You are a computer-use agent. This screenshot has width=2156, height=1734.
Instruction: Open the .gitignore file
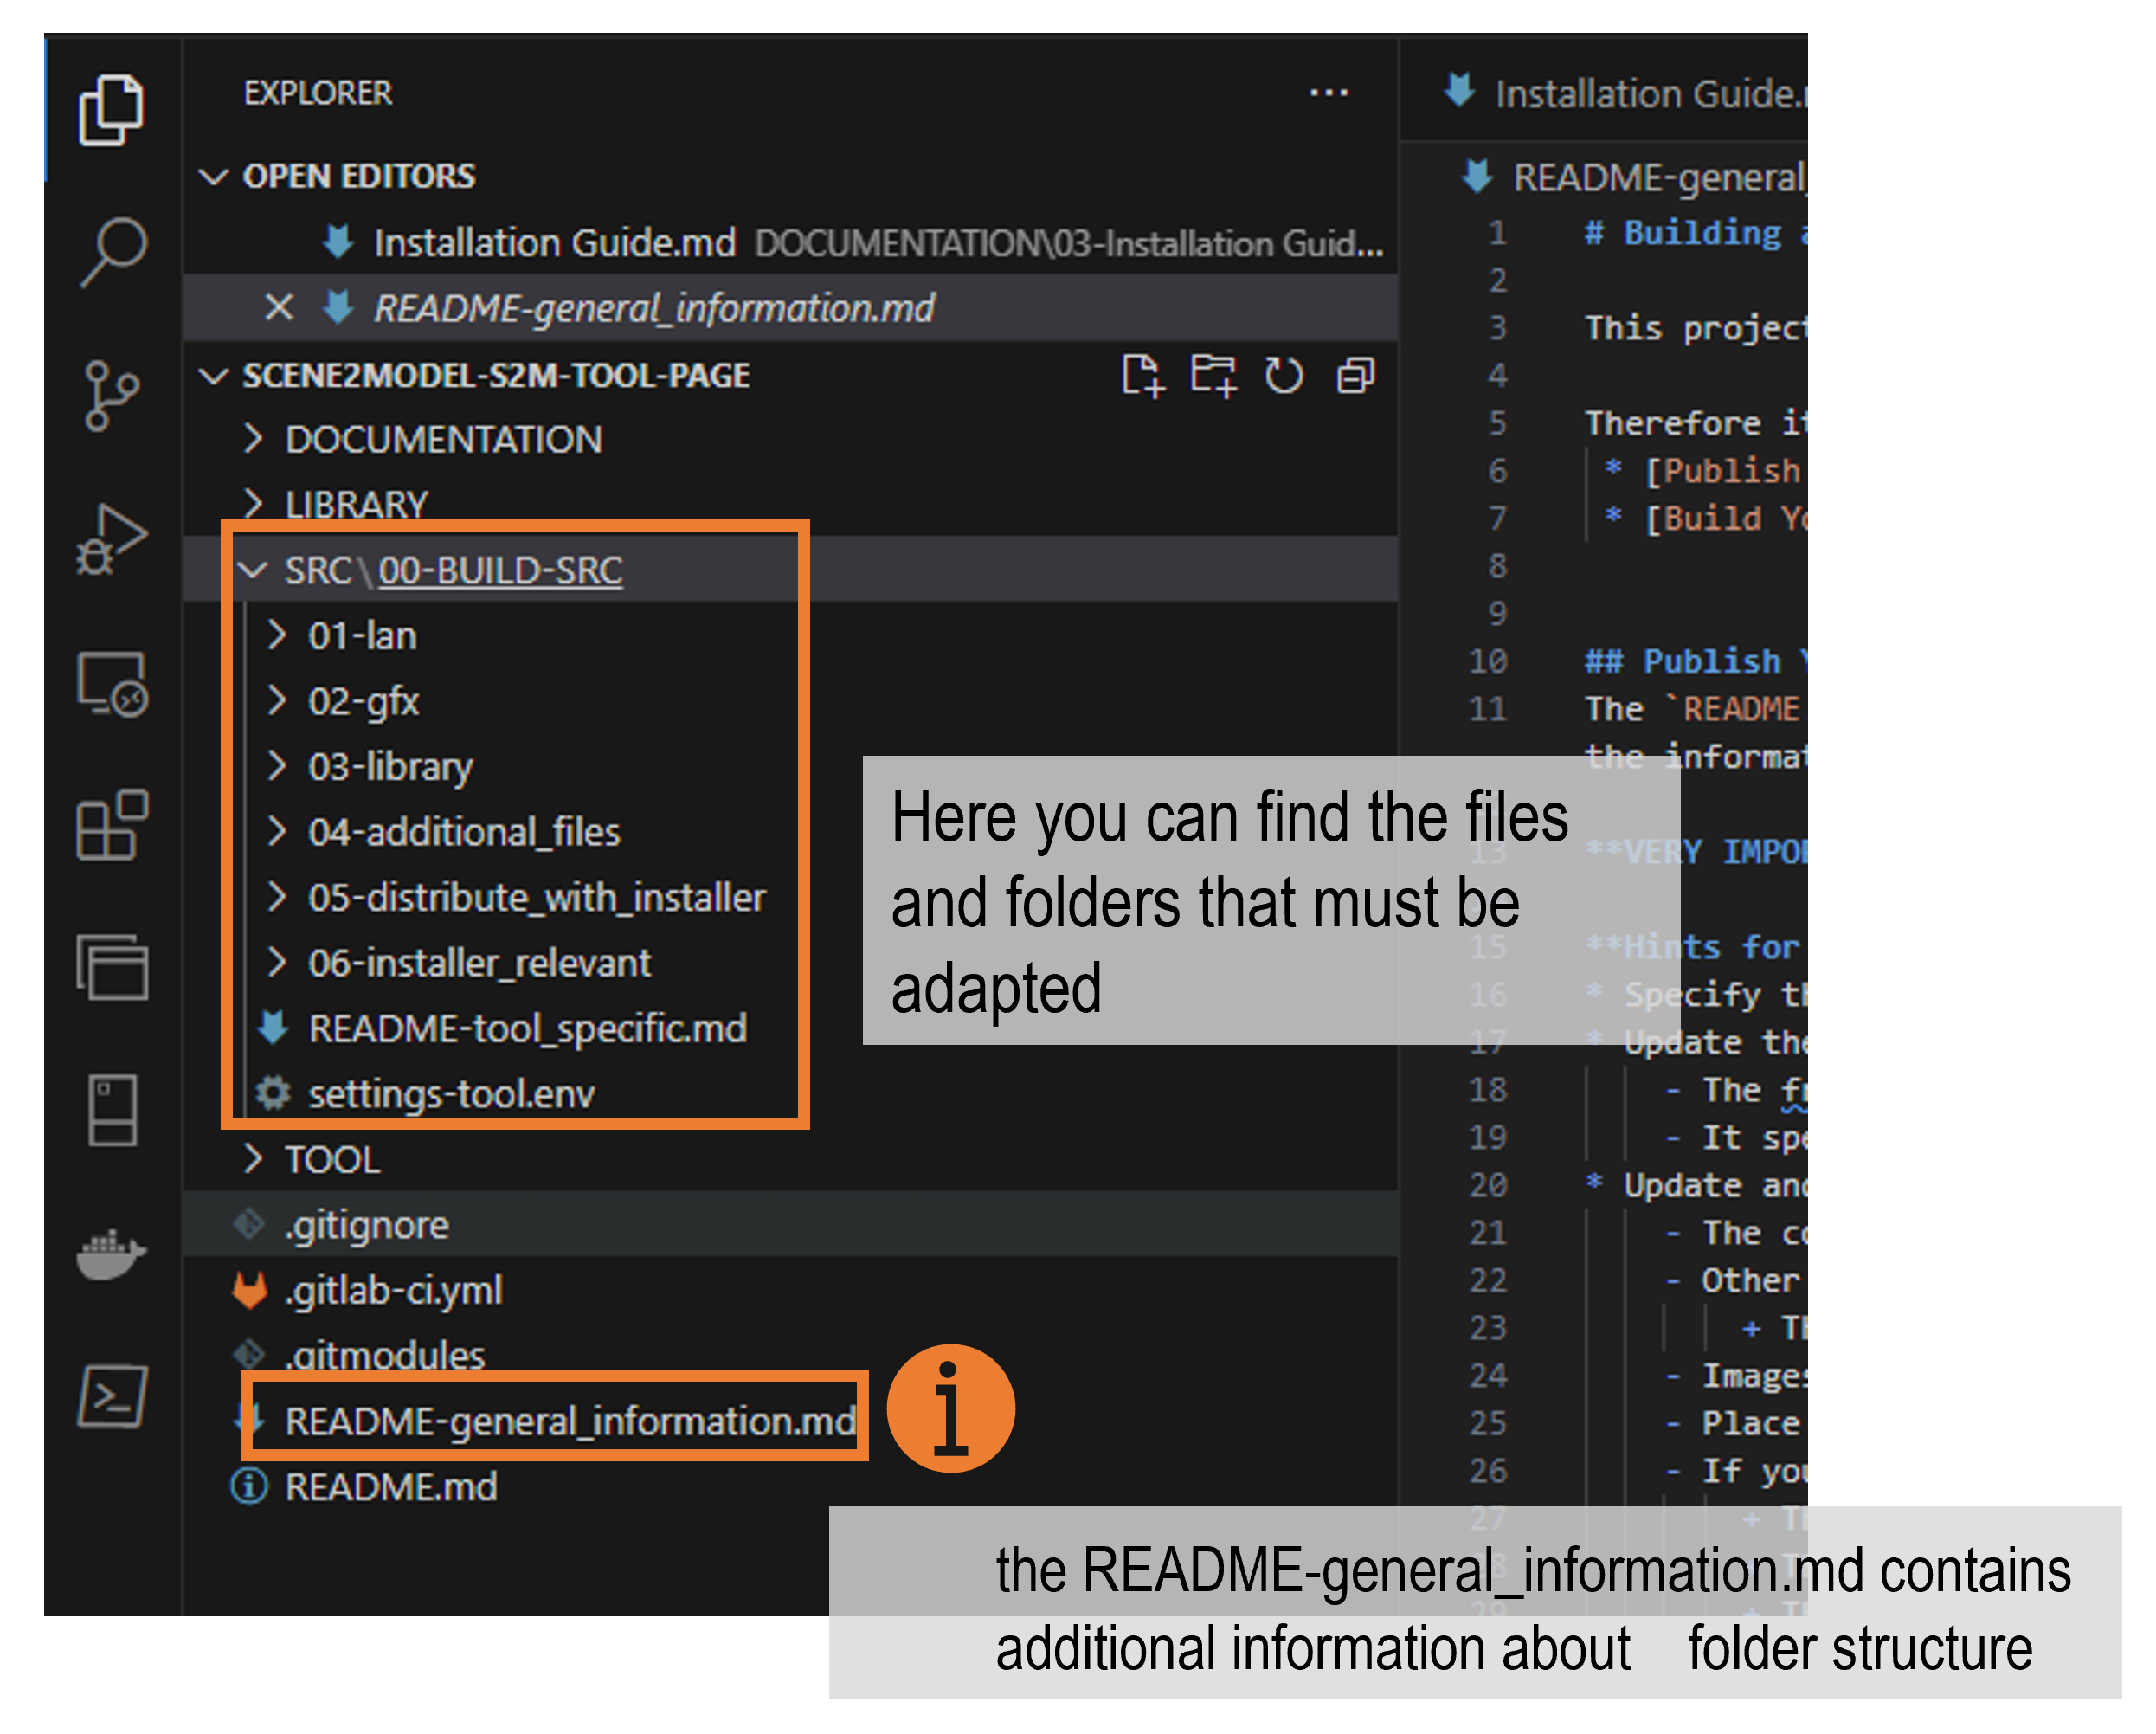[x=367, y=1226]
